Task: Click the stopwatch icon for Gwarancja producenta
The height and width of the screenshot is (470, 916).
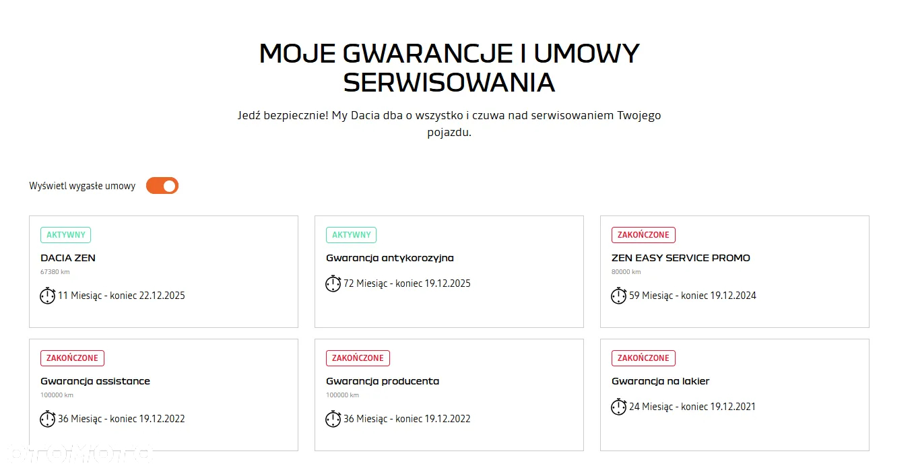Action: pos(333,419)
